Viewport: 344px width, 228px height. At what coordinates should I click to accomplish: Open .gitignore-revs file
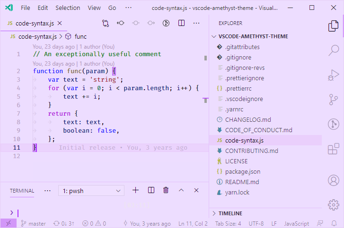tap(265, 68)
